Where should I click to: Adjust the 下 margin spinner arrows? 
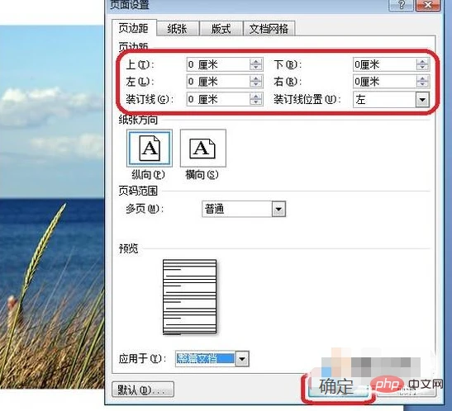point(422,64)
